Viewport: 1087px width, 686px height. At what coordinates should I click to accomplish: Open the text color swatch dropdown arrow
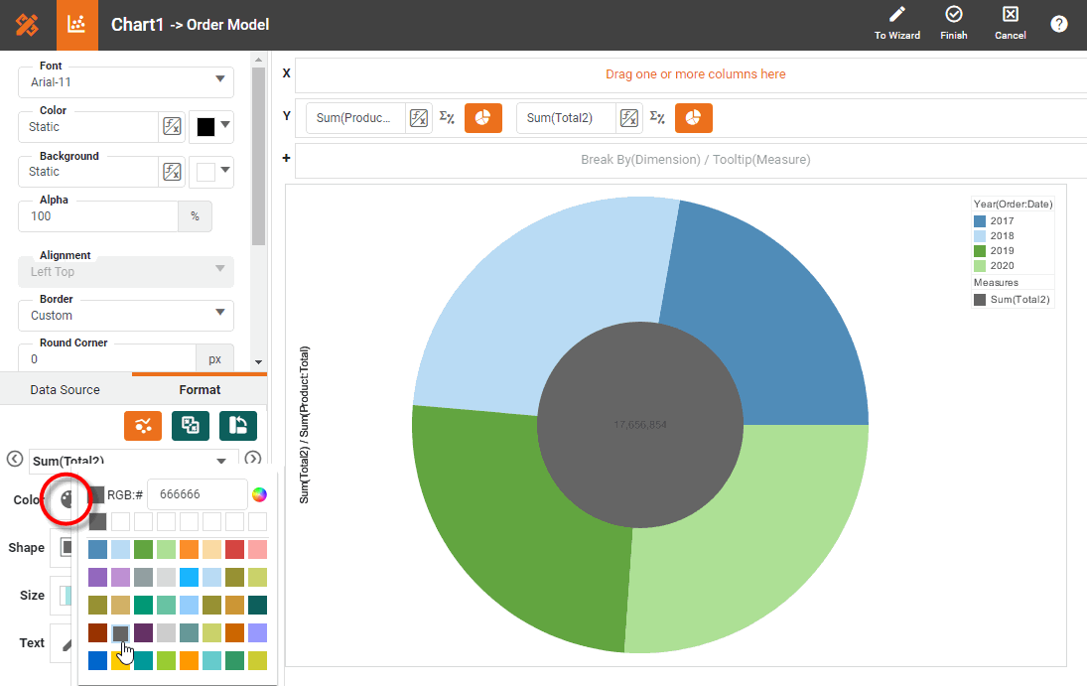click(226, 125)
